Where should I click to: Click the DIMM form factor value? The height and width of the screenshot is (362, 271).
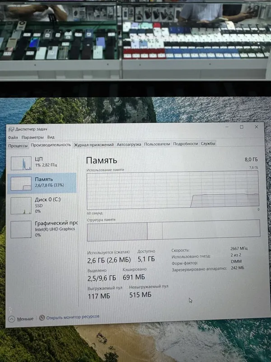[236, 262]
